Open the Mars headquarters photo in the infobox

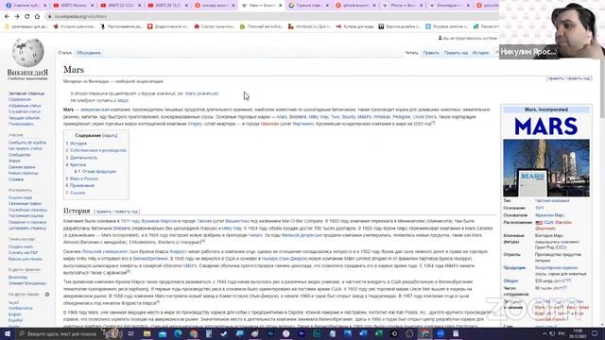pos(546,168)
